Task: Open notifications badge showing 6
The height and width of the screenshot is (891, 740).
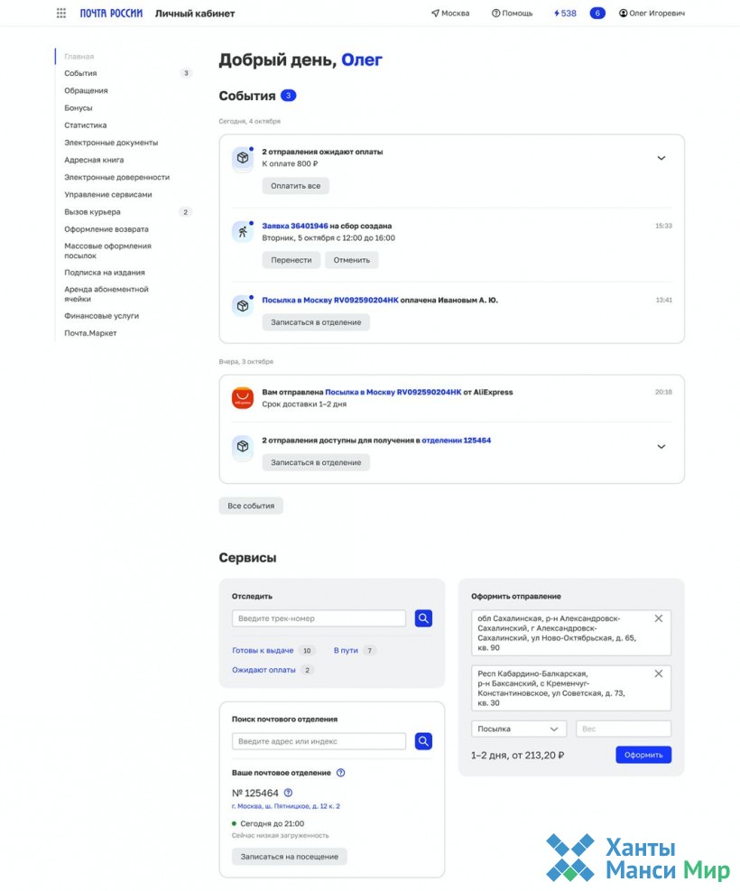Action: pos(597,14)
